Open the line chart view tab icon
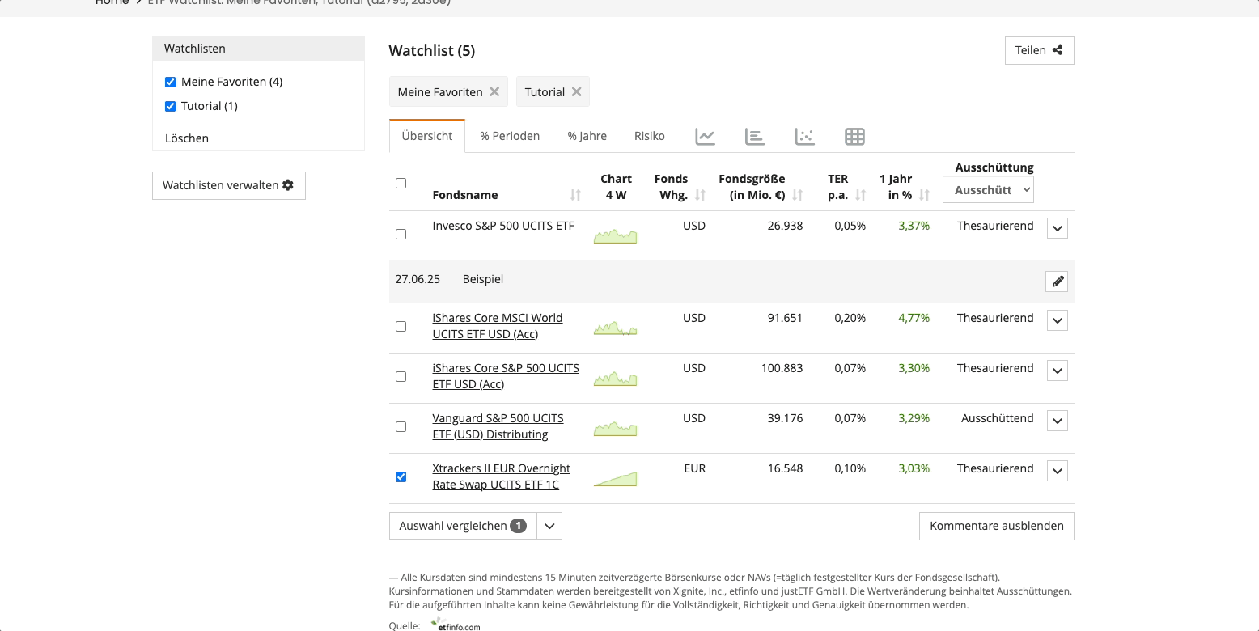Image resolution: width=1259 pixels, height=631 pixels. pyautogui.click(x=705, y=137)
